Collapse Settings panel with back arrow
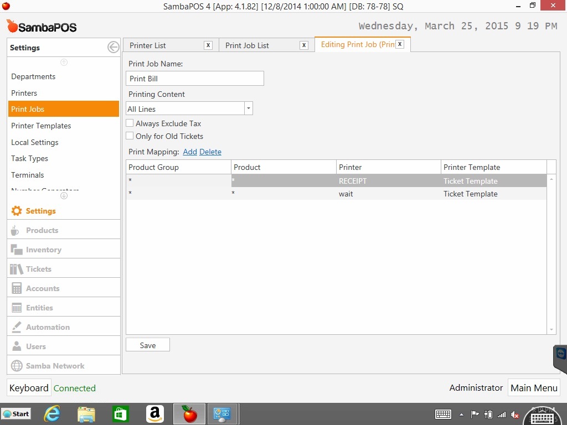Image resolution: width=567 pixels, height=425 pixels. point(113,47)
